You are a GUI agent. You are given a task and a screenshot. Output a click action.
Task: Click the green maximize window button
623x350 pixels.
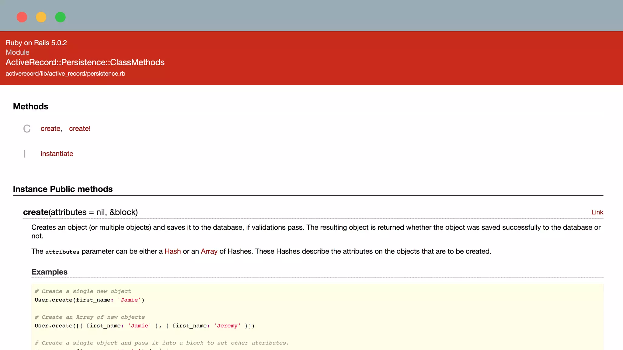60,17
